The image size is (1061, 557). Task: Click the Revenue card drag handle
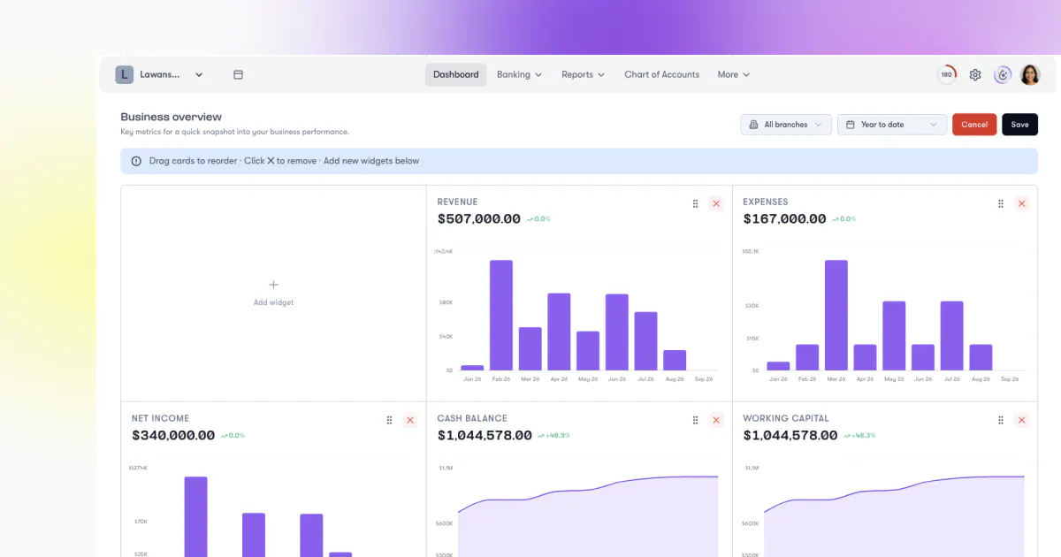pyautogui.click(x=695, y=203)
